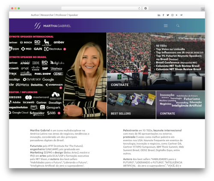214x181 pixels.
Task: Open the Instagram icon in top bar
Action: point(172,15)
